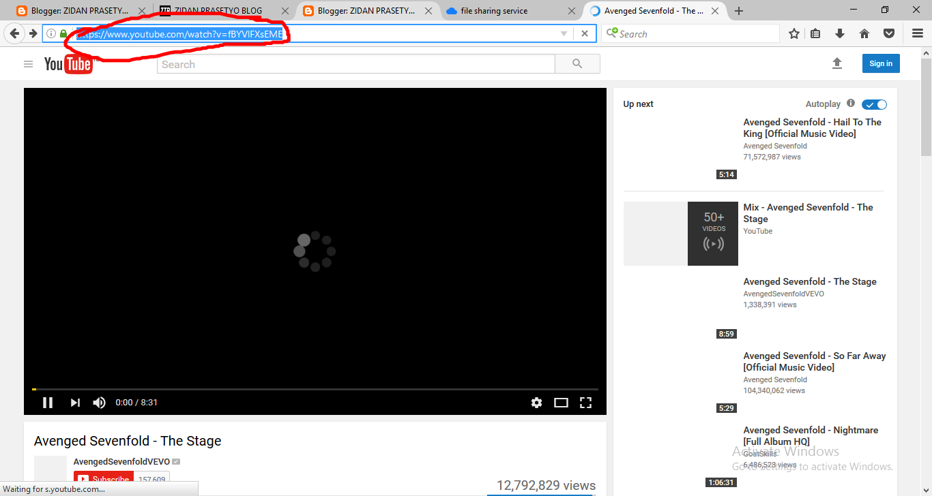Viewport: 932px width, 496px height.
Task: Click the 1:06:31 duration badge
Action: 720,482
